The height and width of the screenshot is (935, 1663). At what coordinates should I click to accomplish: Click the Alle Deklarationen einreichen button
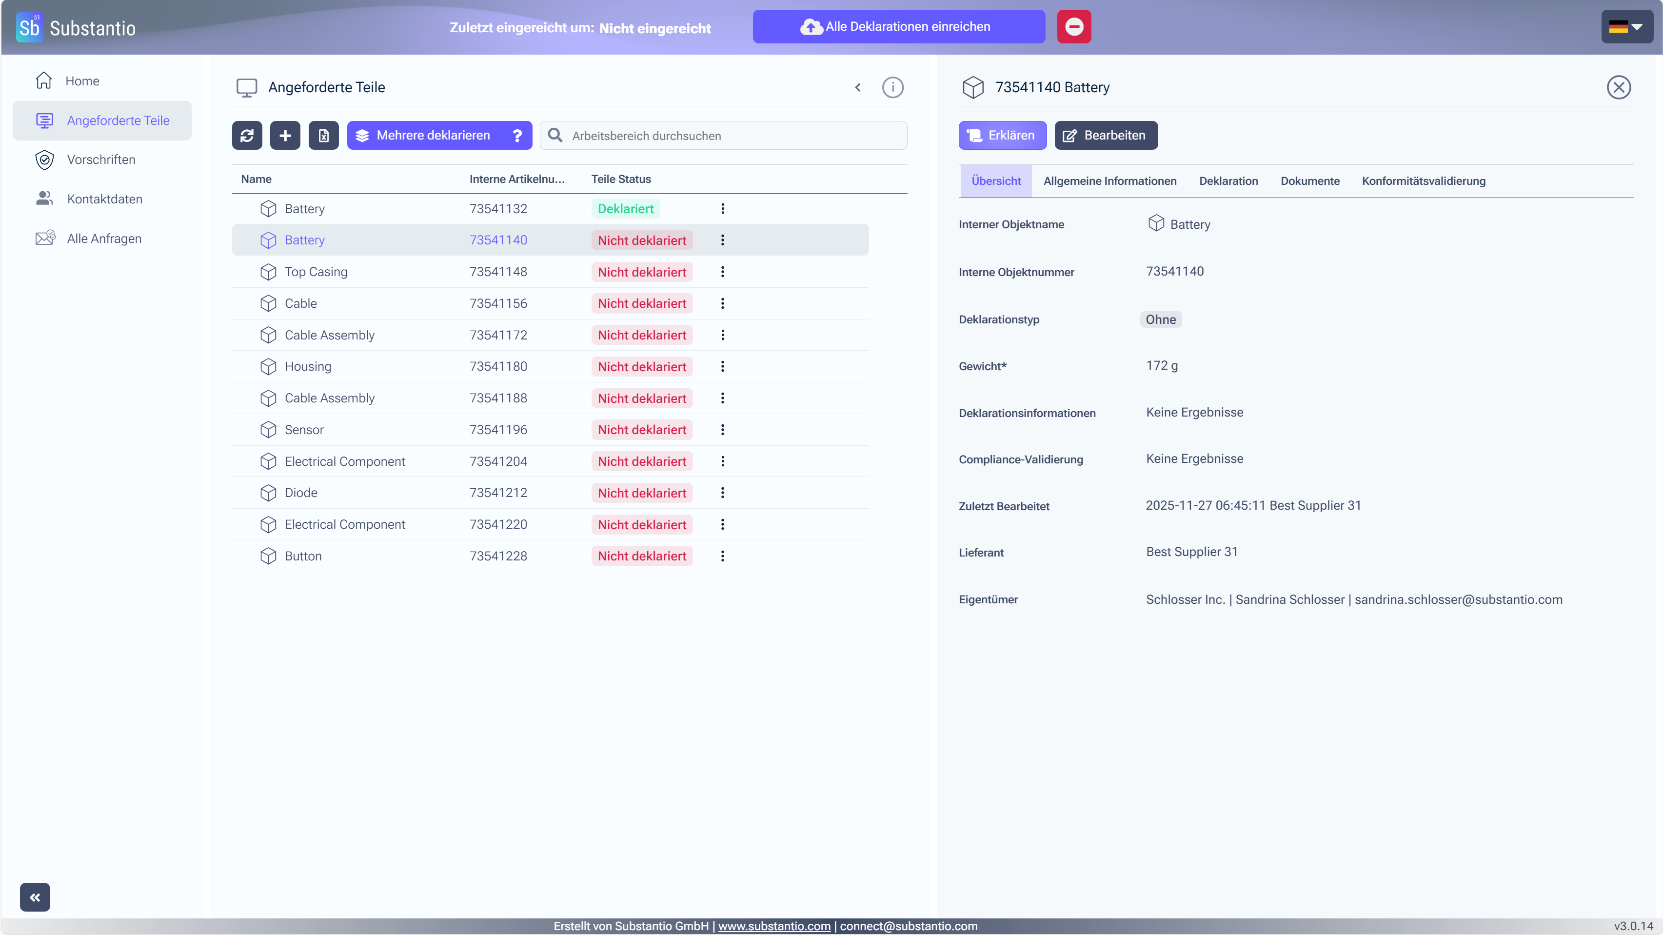click(x=898, y=26)
